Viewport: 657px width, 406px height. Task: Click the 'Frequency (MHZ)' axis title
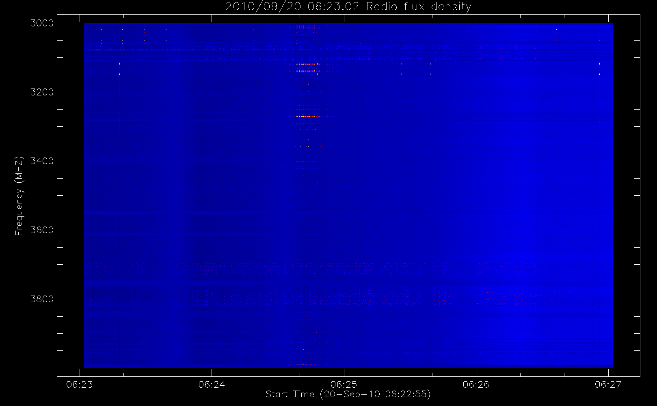pos(19,196)
